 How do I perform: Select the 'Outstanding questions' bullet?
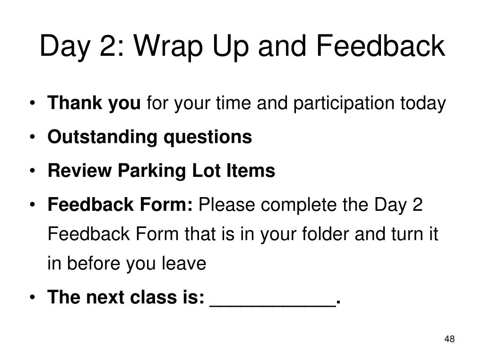point(150,137)
